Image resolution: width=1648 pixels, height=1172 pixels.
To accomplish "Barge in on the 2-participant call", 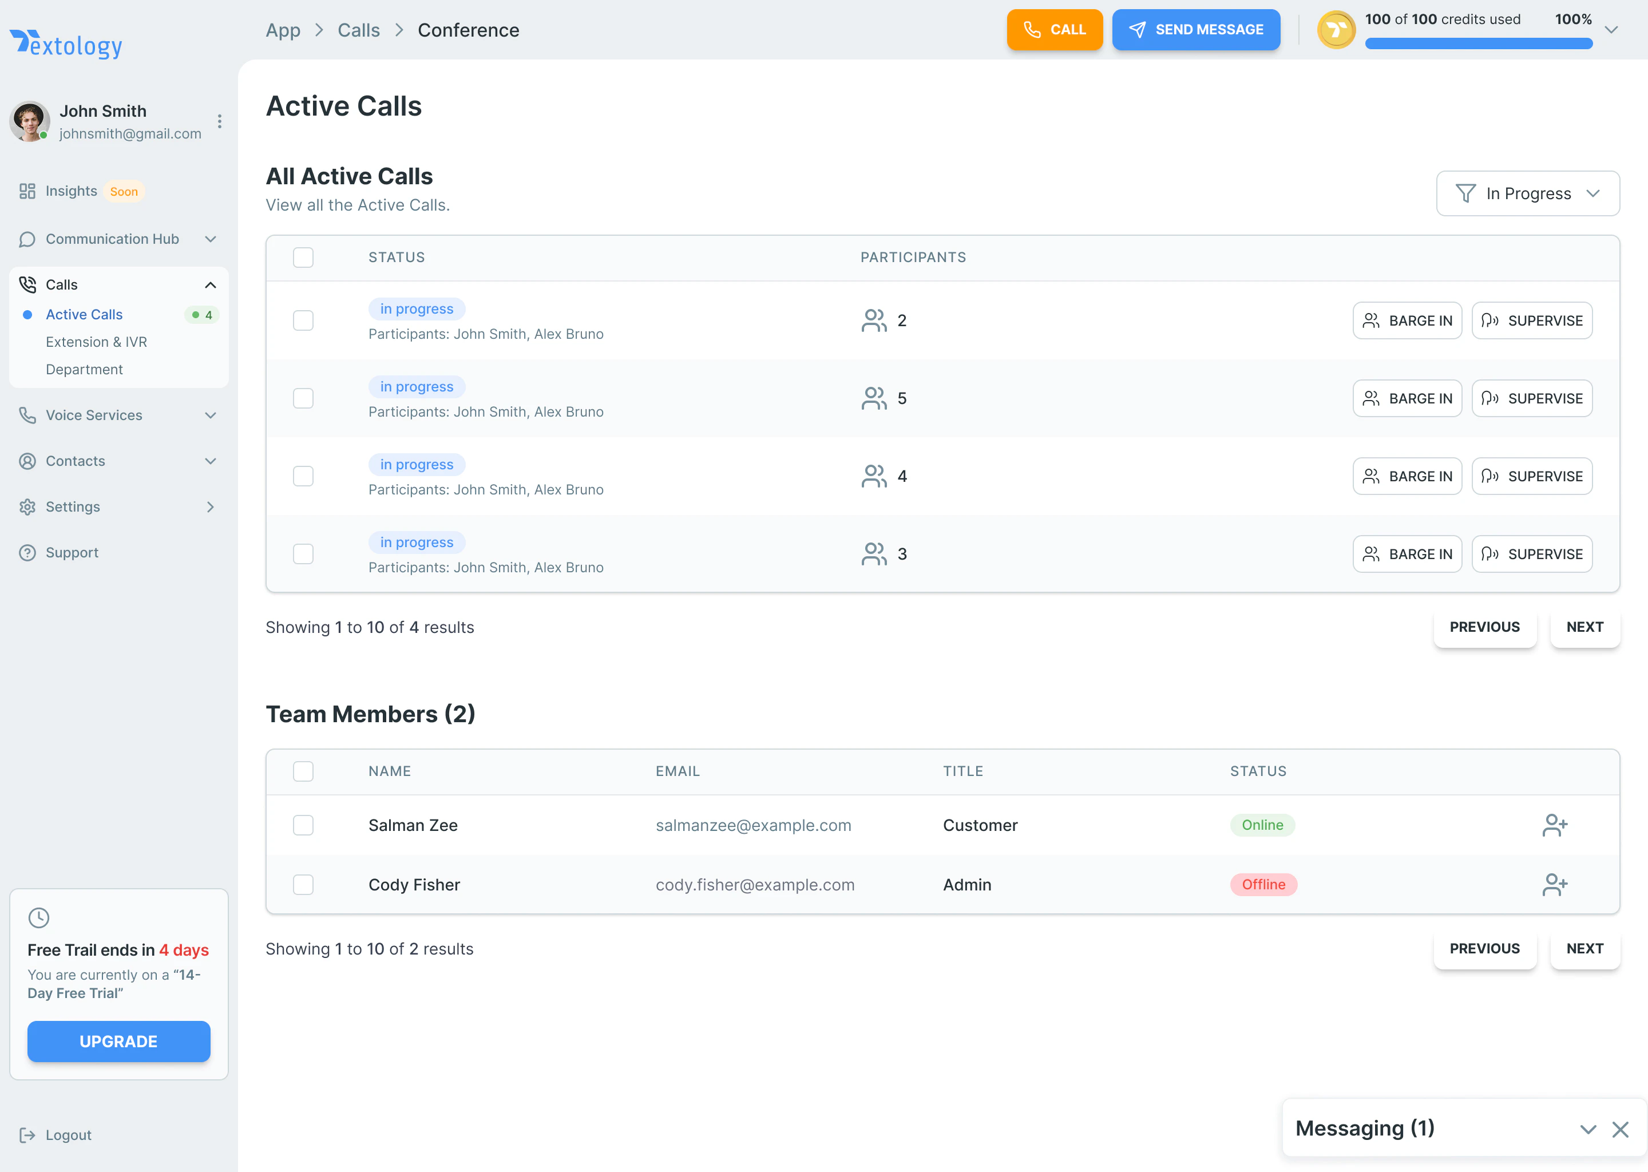I will (x=1407, y=320).
